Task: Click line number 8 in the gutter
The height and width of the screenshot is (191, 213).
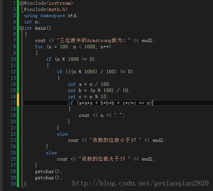Action: point(14,47)
